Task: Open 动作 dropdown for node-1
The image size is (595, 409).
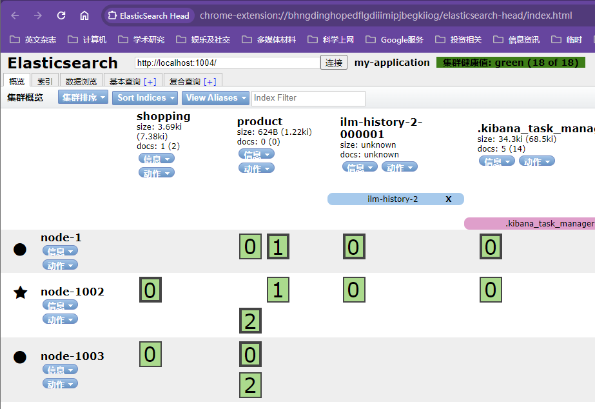Action: click(61, 264)
